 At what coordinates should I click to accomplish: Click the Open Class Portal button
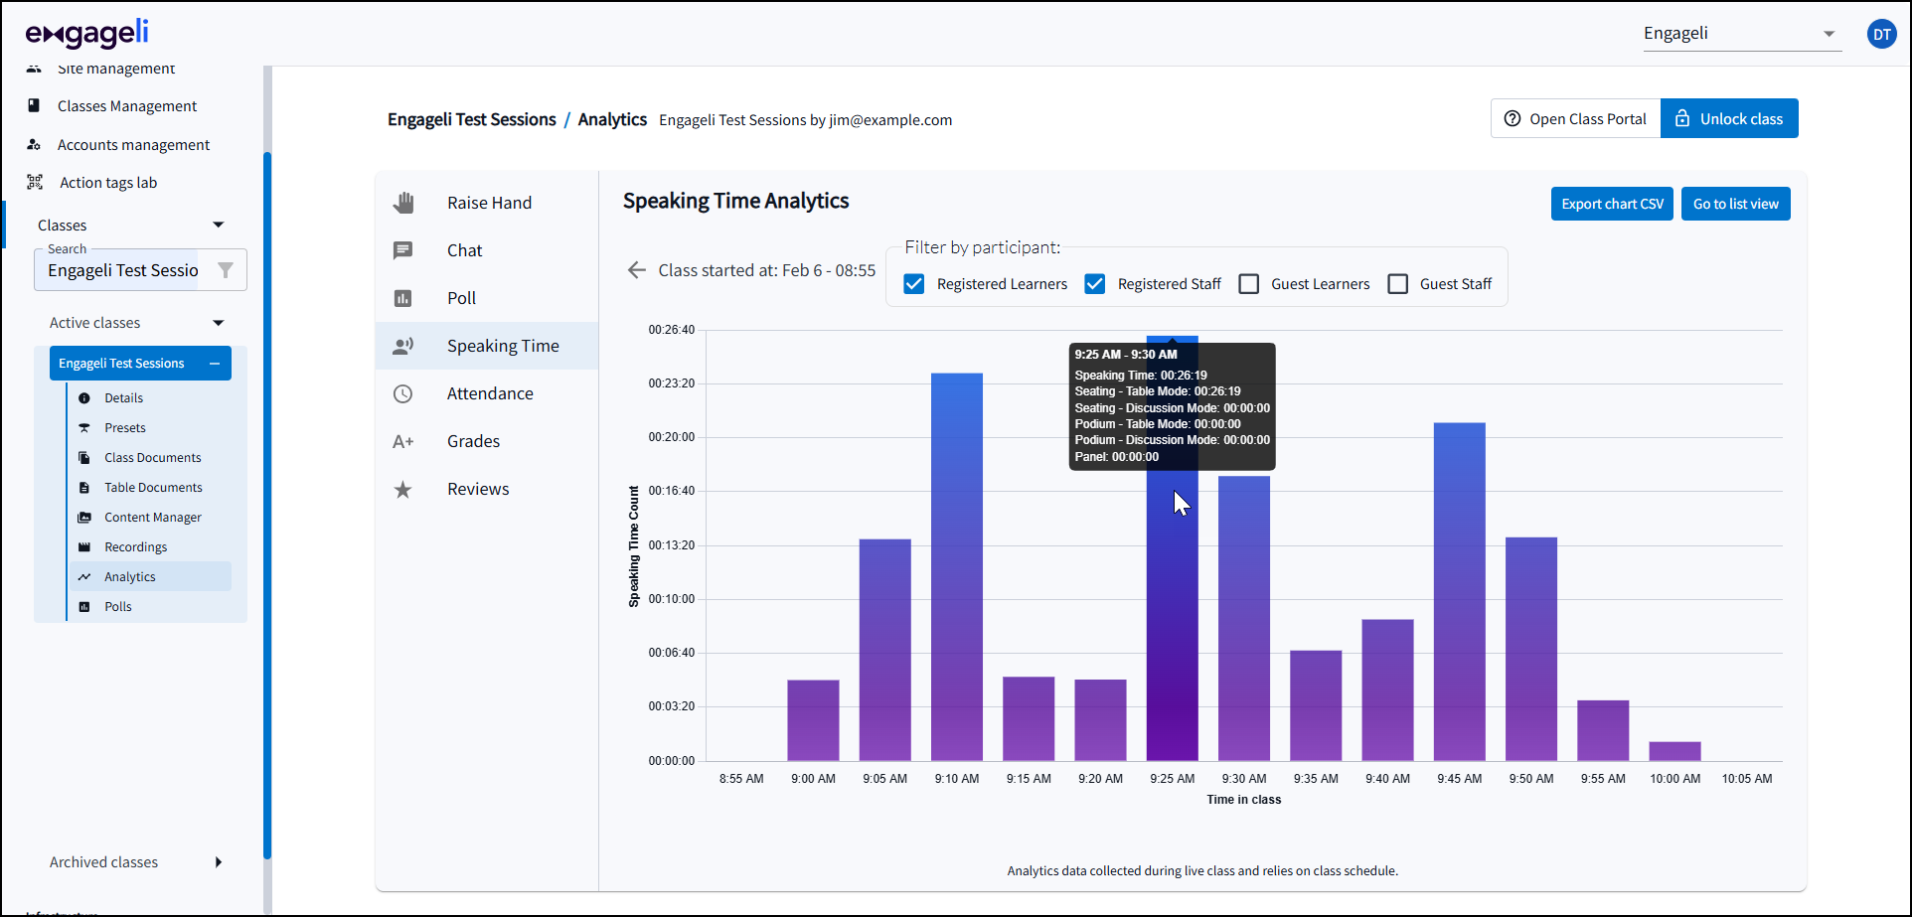coord(1576,118)
